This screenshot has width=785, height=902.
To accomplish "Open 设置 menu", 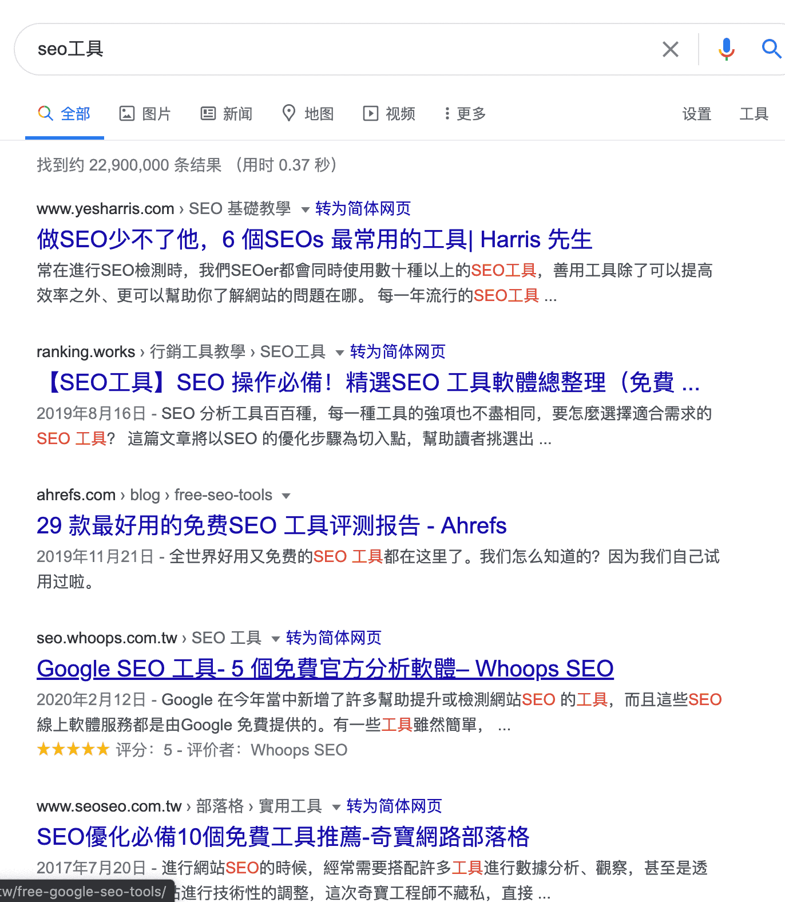I will [696, 114].
